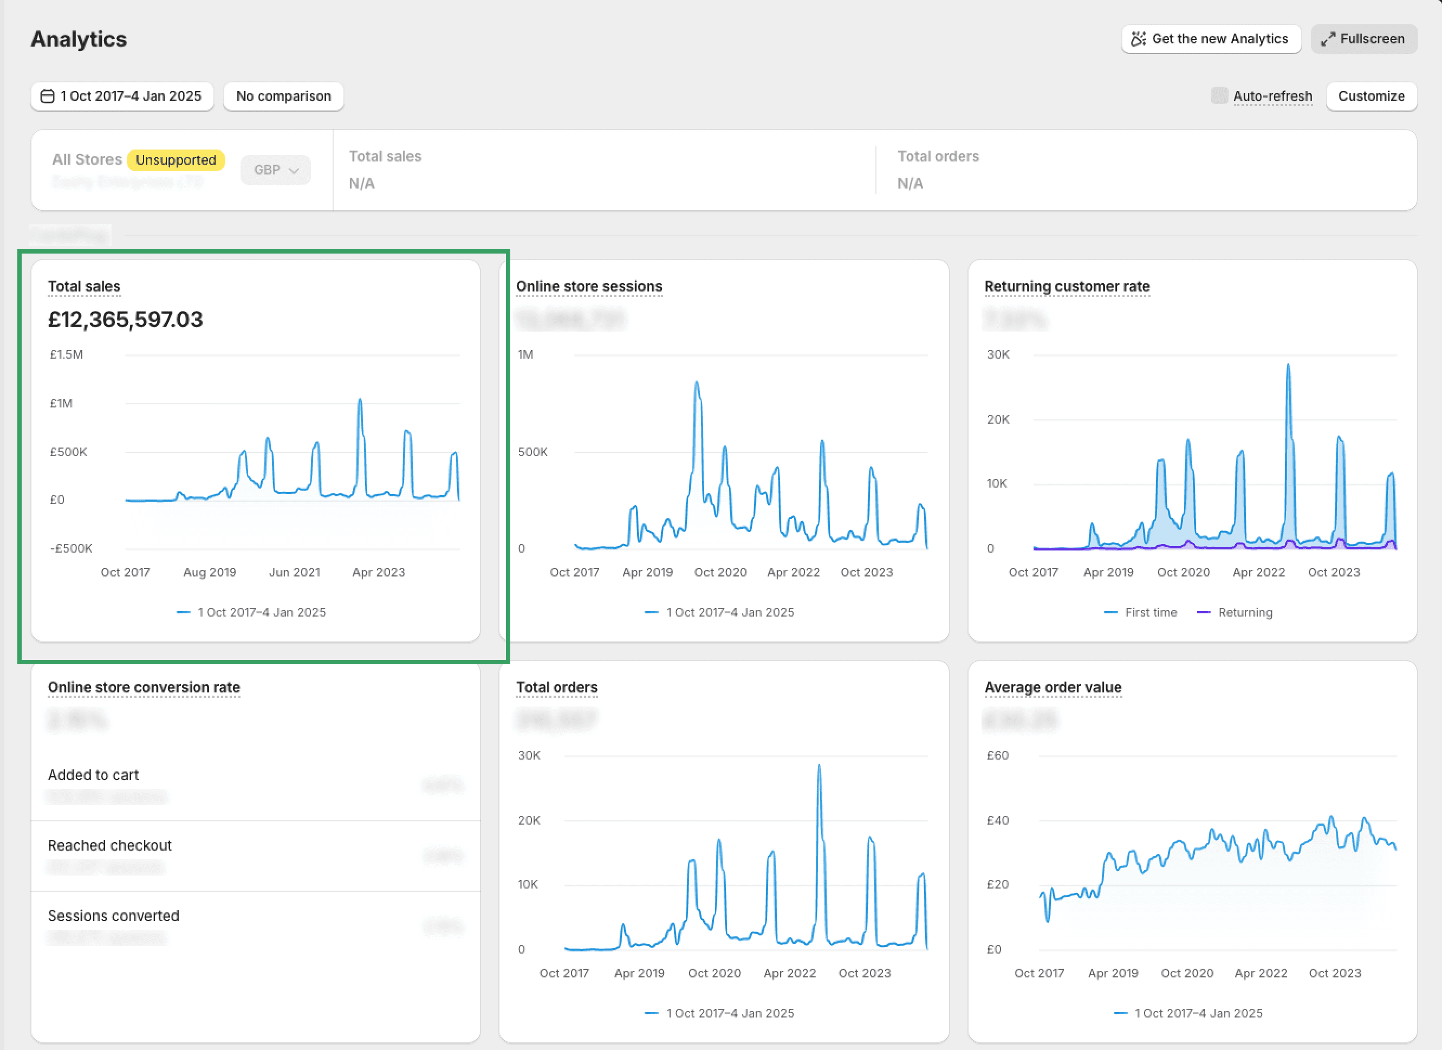Click the blue First time legend marker
This screenshot has height=1050, width=1442.
pyautogui.click(x=1110, y=612)
